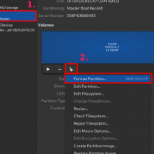Click Edit Encryption Options entry
The height and width of the screenshot is (154, 154).
(96, 139)
